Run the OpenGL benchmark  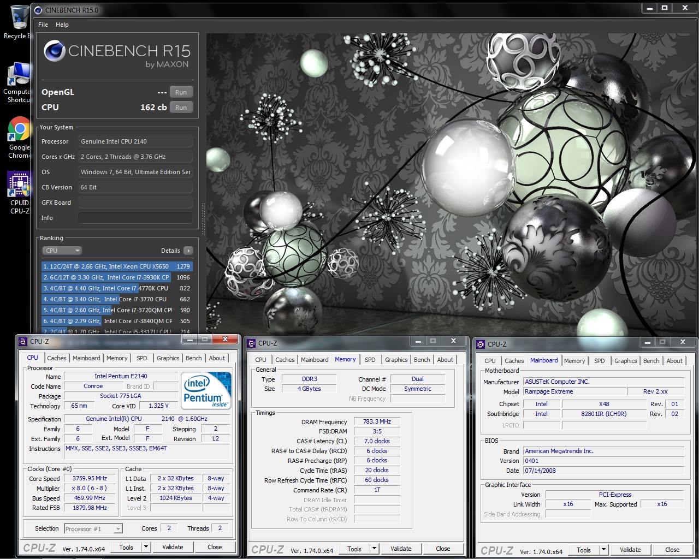tap(181, 92)
